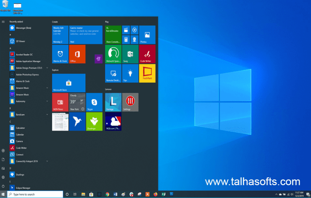This screenshot has height=198, width=311.
Task: Open the Lenovo Vantage tile
Action: [113, 102]
